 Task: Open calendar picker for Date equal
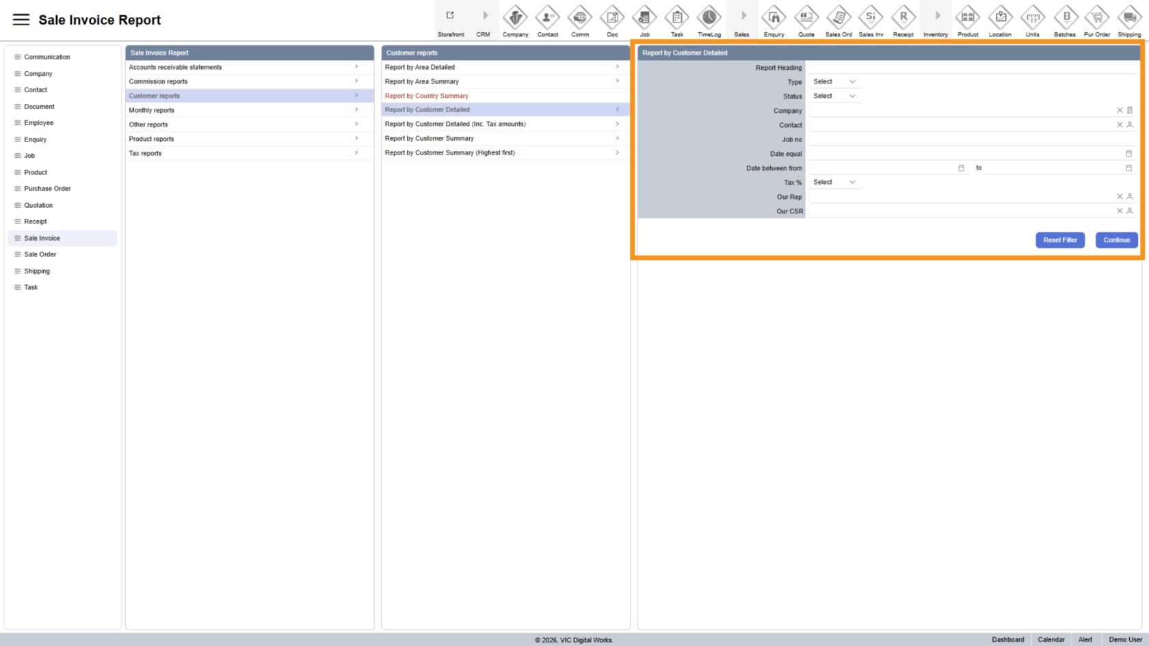pos(1128,154)
